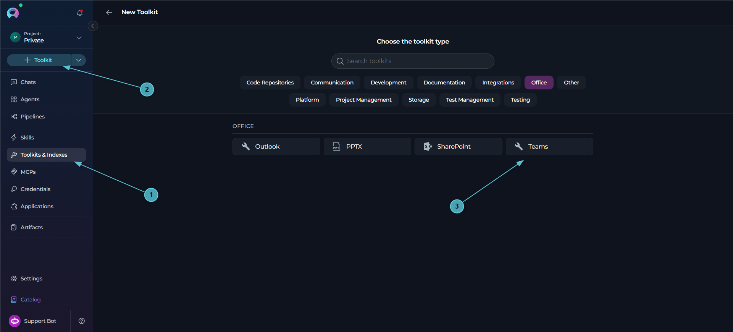Click the Settings gear icon
This screenshot has height=332, width=733.
tap(14, 279)
